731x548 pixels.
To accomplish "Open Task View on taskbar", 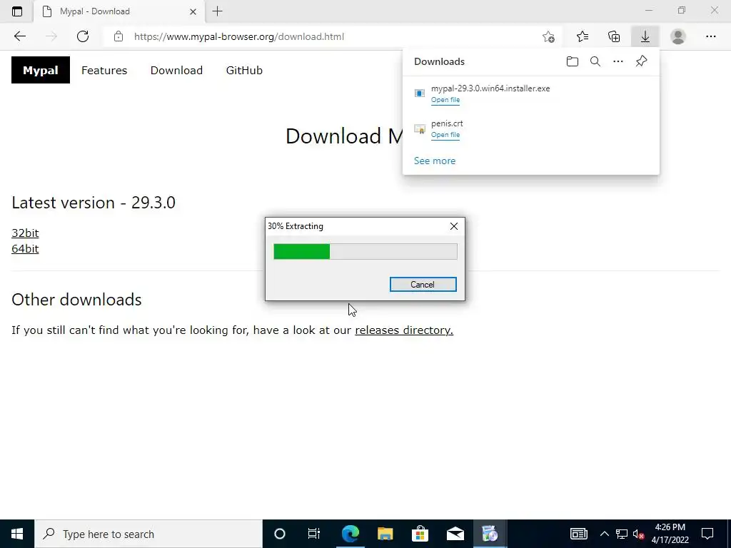I will (314, 534).
